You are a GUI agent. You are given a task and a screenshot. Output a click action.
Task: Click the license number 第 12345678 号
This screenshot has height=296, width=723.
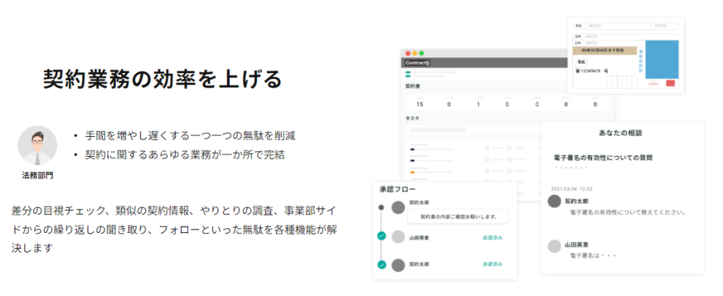(592, 72)
